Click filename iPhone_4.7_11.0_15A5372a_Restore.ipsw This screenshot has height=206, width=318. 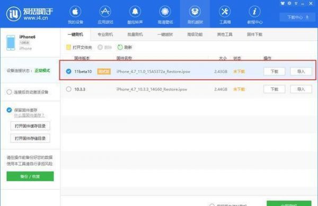tap(153, 71)
